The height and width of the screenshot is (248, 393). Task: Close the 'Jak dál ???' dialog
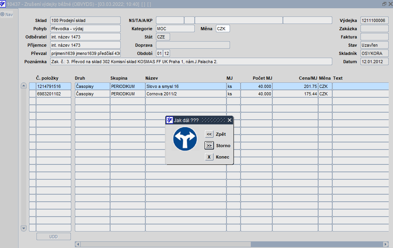pyautogui.click(x=229, y=120)
